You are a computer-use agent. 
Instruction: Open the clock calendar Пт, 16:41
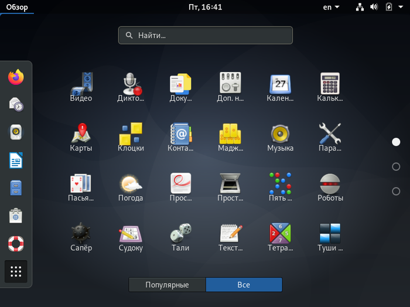pos(205,7)
